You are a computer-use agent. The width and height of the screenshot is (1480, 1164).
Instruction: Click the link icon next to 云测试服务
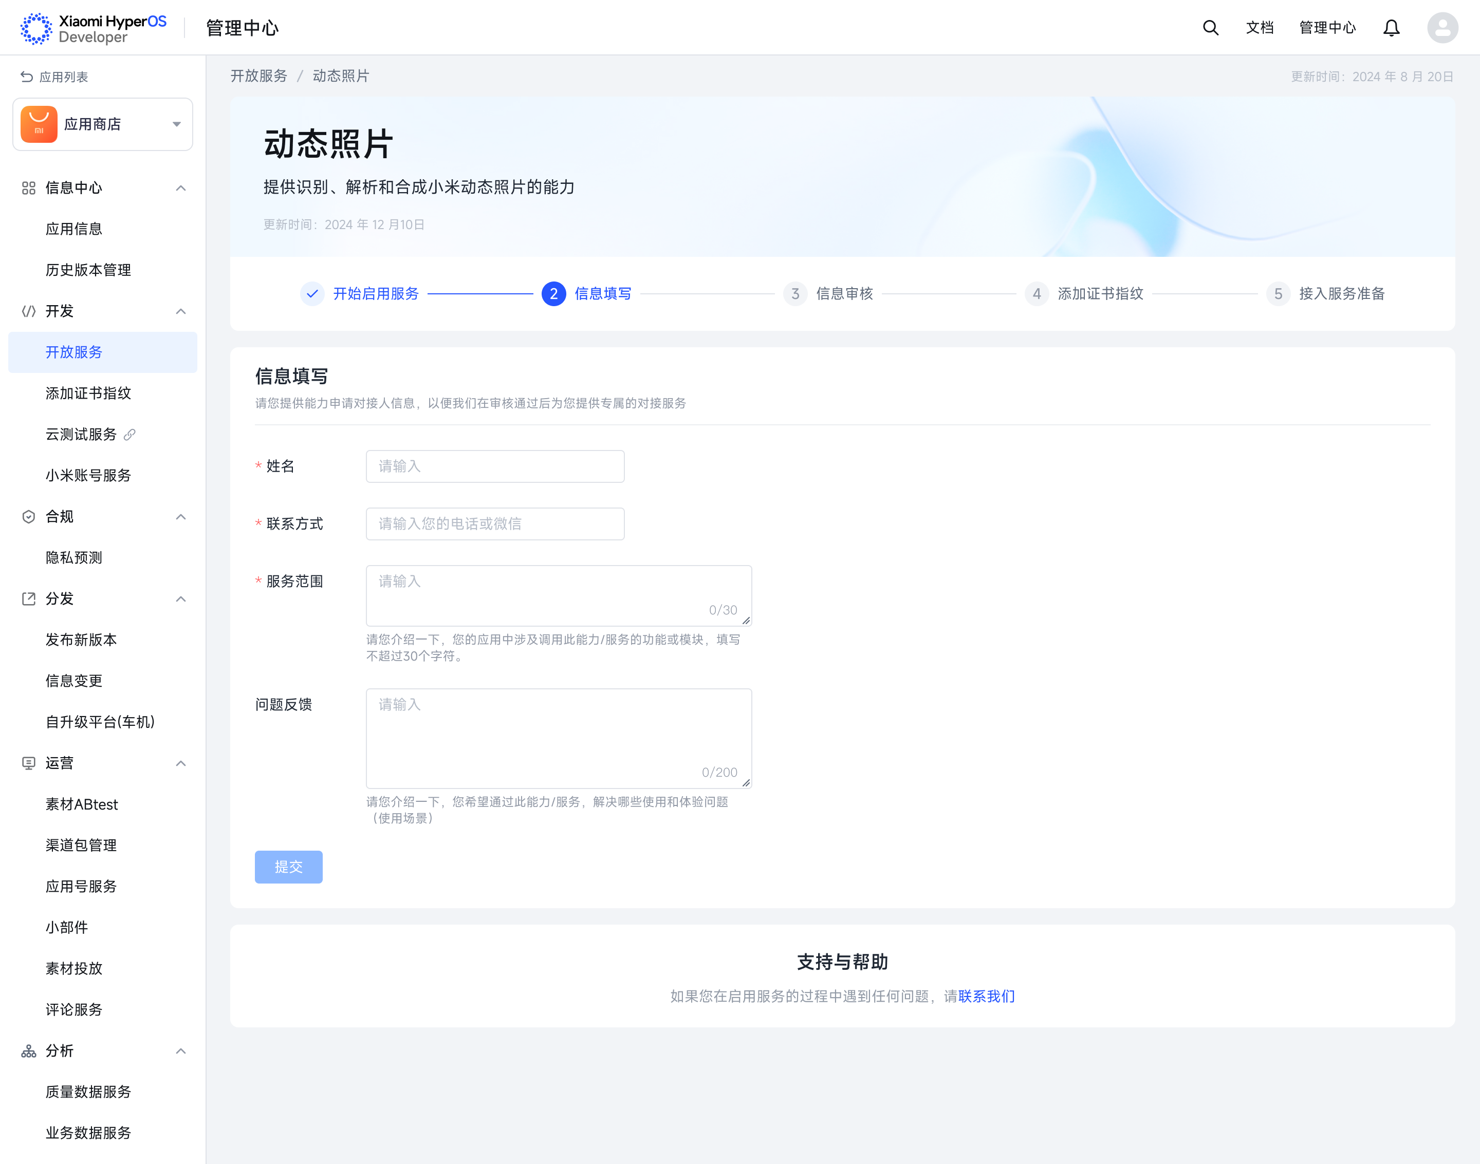click(x=129, y=434)
